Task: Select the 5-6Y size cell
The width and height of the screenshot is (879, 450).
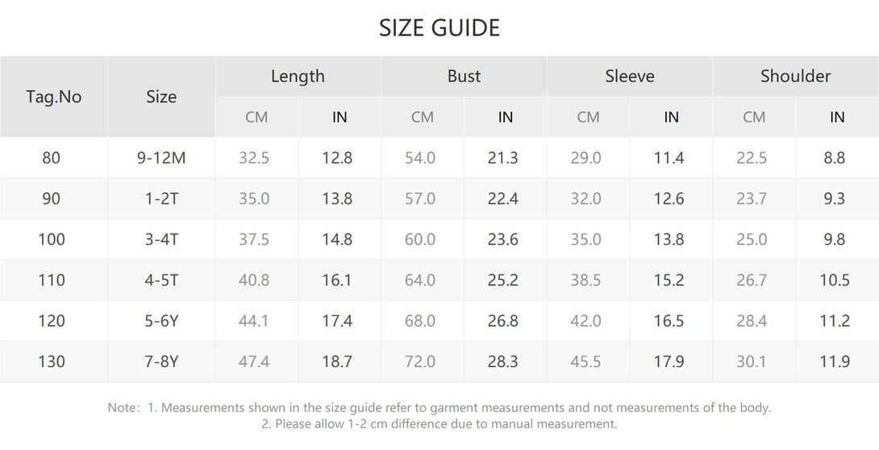Action: (x=161, y=321)
